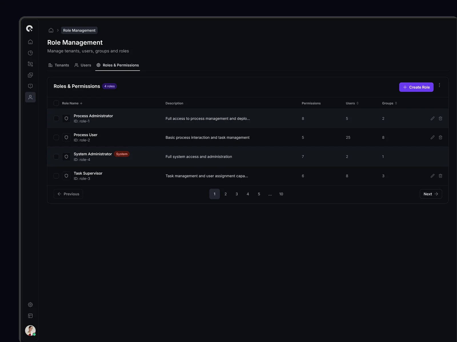This screenshot has width=457, height=342.
Task: Open the user management sidebar icon
Action: (30, 97)
